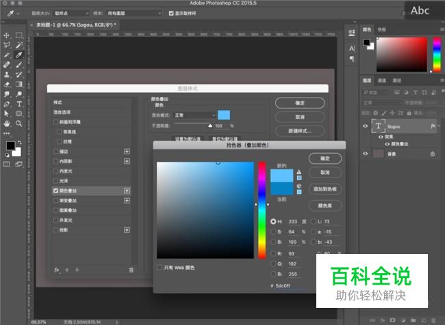
Task: Click 确定 in the color picker dialog
Action: coord(325,158)
